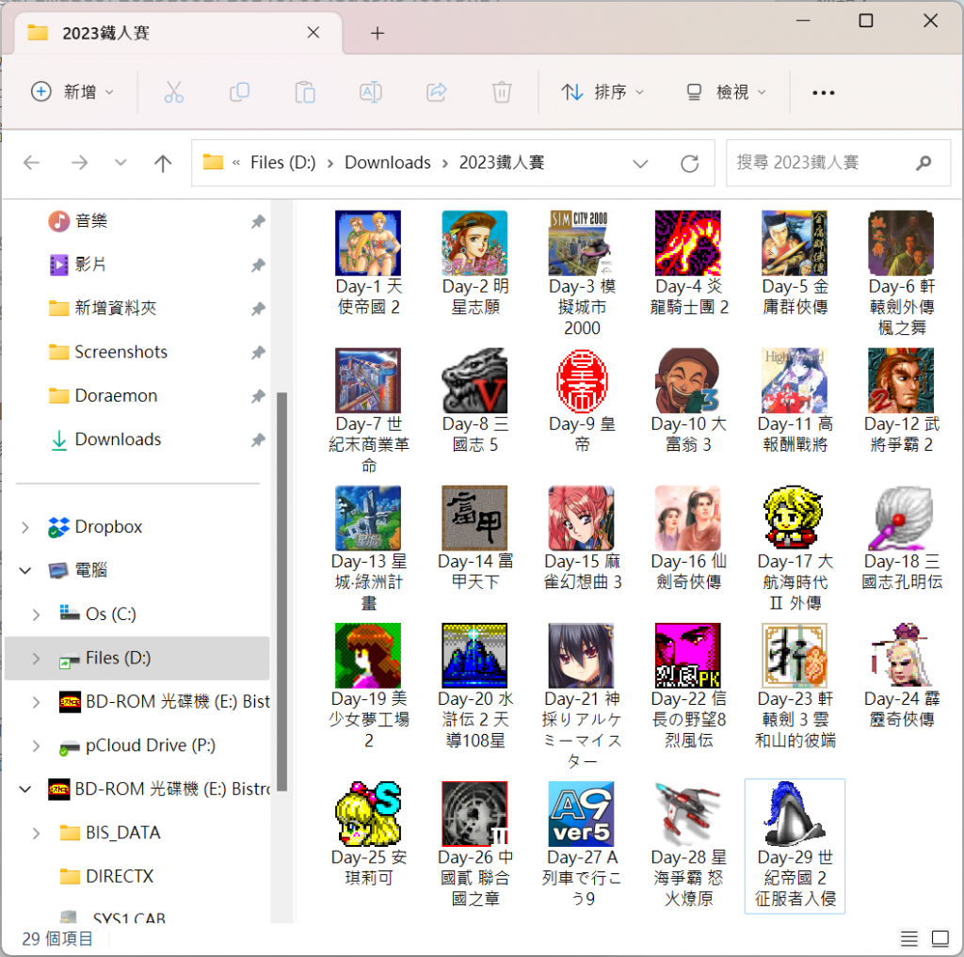Image resolution: width=964 pixels, height=957 pixels.
Task: Open the three-dot See more menu
Action: point(823,93)
